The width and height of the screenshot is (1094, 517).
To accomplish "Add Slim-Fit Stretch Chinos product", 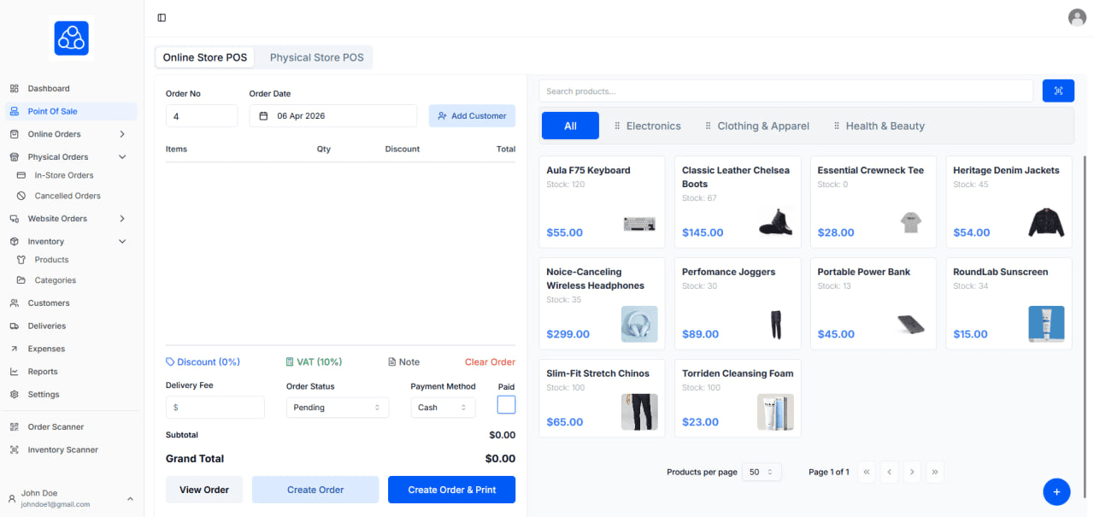I will [x=602, y=398].
